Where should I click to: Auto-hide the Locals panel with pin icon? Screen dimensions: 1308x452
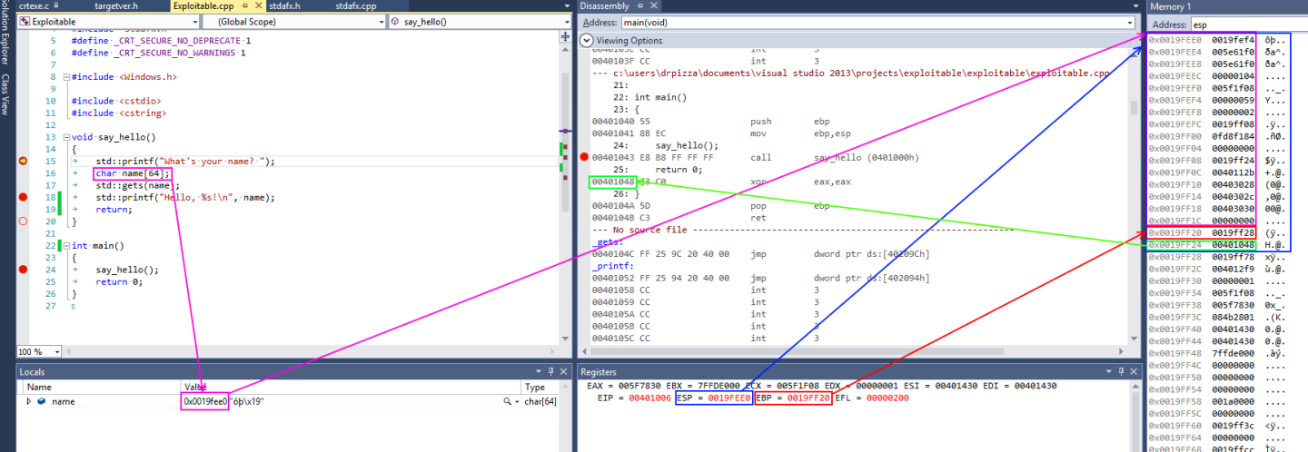(550, 371)
